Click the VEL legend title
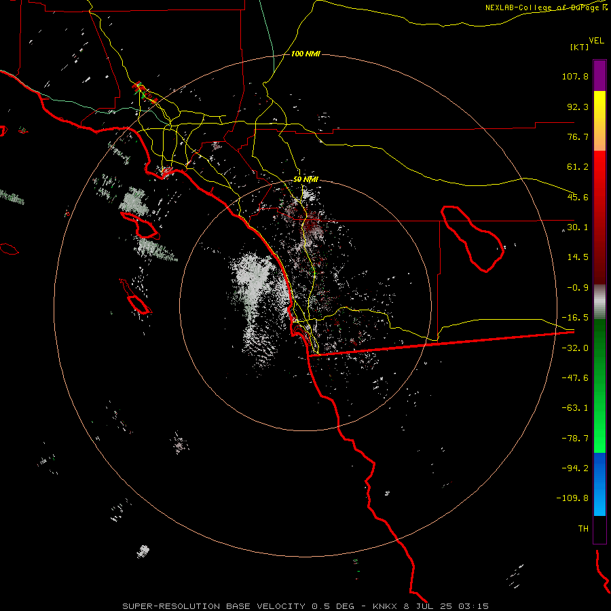The image size is (611, 611). 596,41
